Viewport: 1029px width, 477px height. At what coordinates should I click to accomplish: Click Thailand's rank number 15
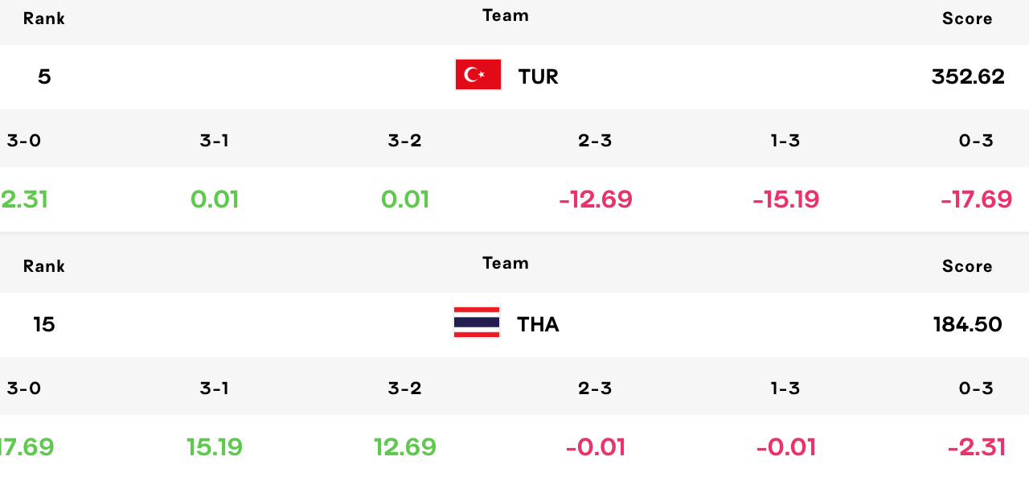(x=44, y=324)
